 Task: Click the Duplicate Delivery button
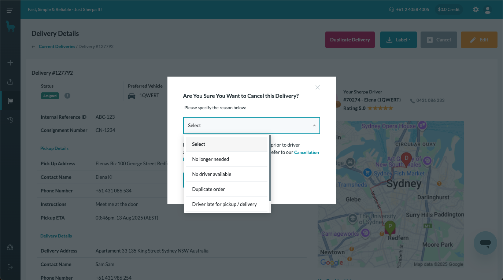point(350,40)
